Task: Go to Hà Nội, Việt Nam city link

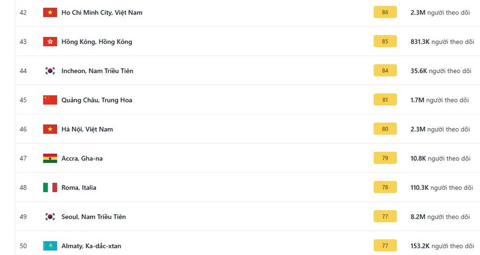Action: [x=87, y=129]
